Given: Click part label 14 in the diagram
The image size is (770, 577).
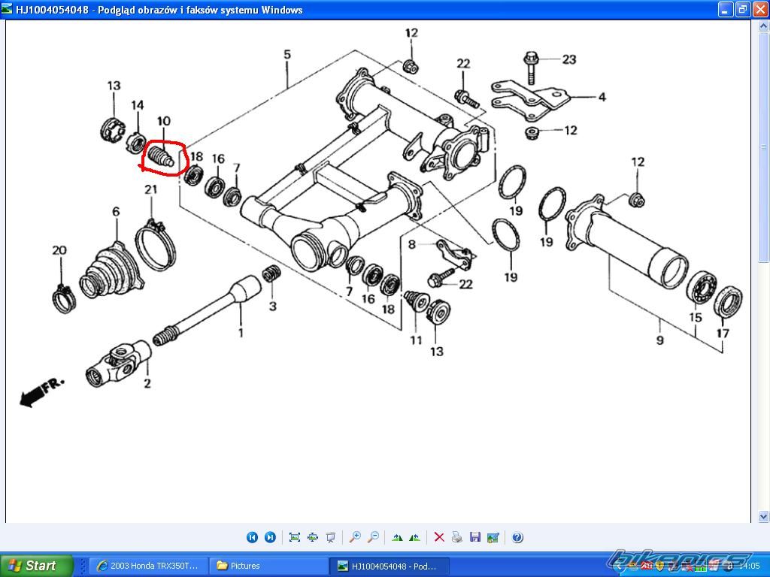Looking at the screenshot, I should [x=138, y=105].
